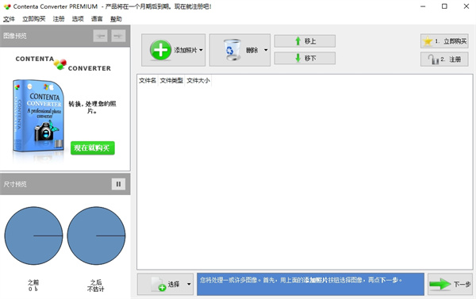Click the Contenta Converter product box image
The width and height of the screenshot is (476, 299).
click(x=38, y=117)
